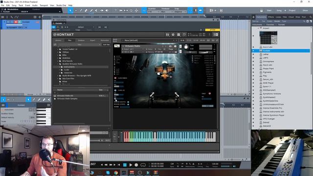Viewport: 313px width, 176px height.
Task: Click the Tune knob in Virtuoso Violin
Action: pos(186,47)
